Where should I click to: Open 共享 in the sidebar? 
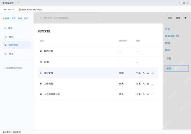(11, 54)
